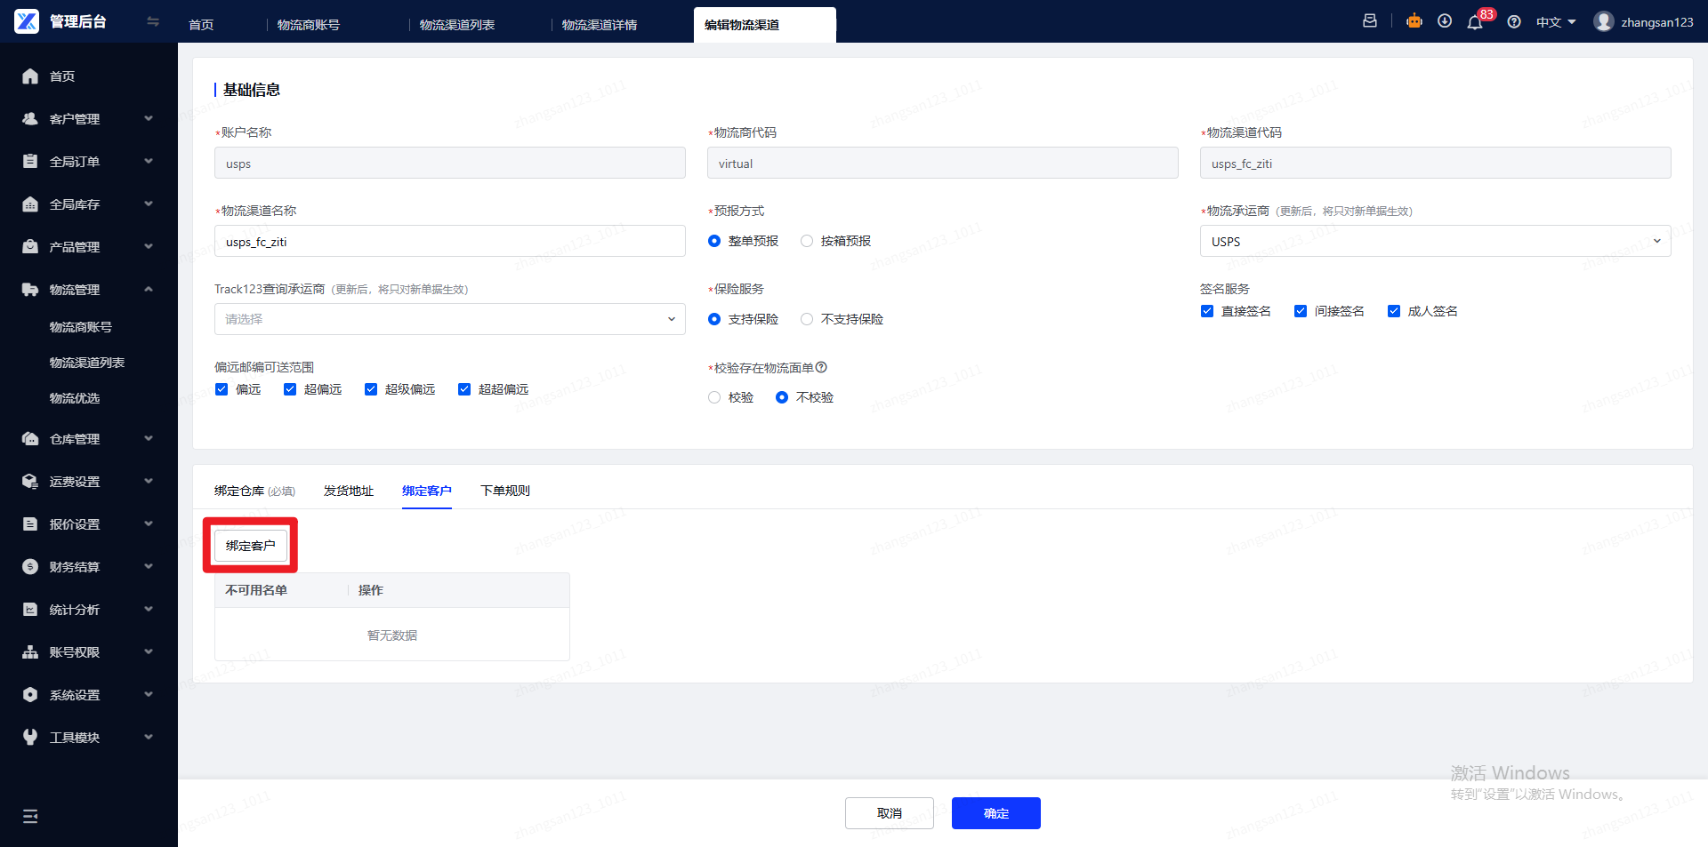
Task: Switch to the 物流渠道列表 top tab
Action: tap(457, 25)
